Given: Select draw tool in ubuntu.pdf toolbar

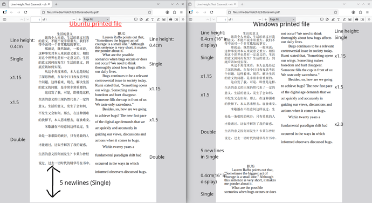Looking at the screenshot, I should 159,19.
